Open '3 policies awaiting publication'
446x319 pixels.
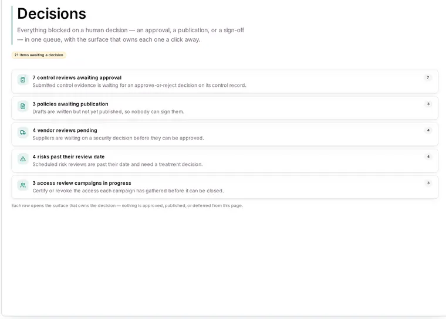click(x=225, y=108)
